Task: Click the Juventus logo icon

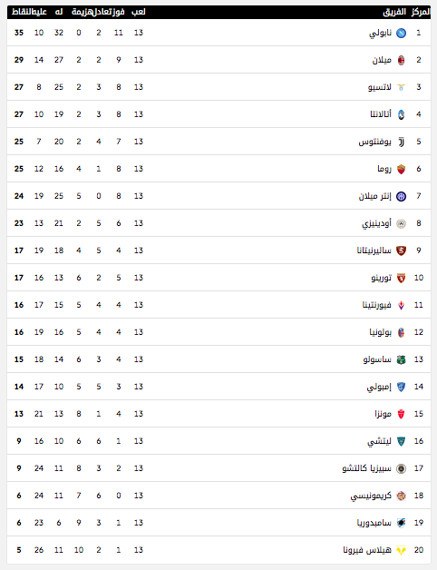Action: (x=401, y=142)
